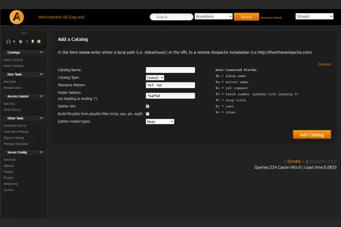Open the Catalog Type dropdown

click(x=155, y=77)
